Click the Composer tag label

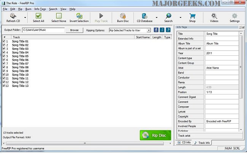(184, 107)
